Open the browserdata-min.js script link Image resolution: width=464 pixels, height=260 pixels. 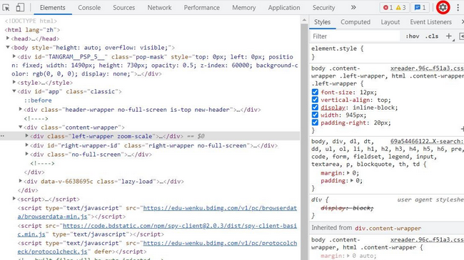pyautogui.click(x=157, y=212)
